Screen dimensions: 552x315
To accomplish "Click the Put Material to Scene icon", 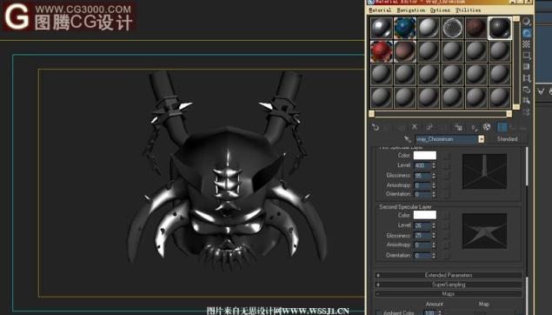I will [387, 127].
